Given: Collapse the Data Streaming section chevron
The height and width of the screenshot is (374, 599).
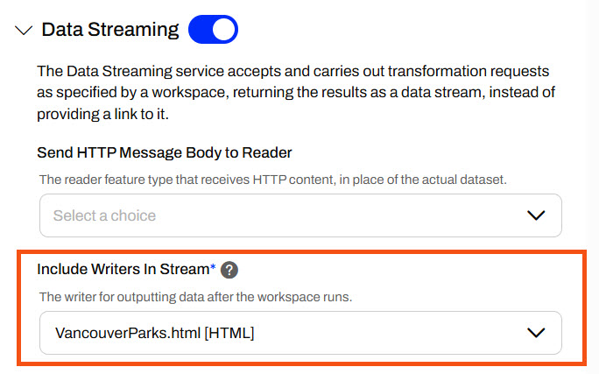Looking at the screenshot, I should click(x=24, y=31).
